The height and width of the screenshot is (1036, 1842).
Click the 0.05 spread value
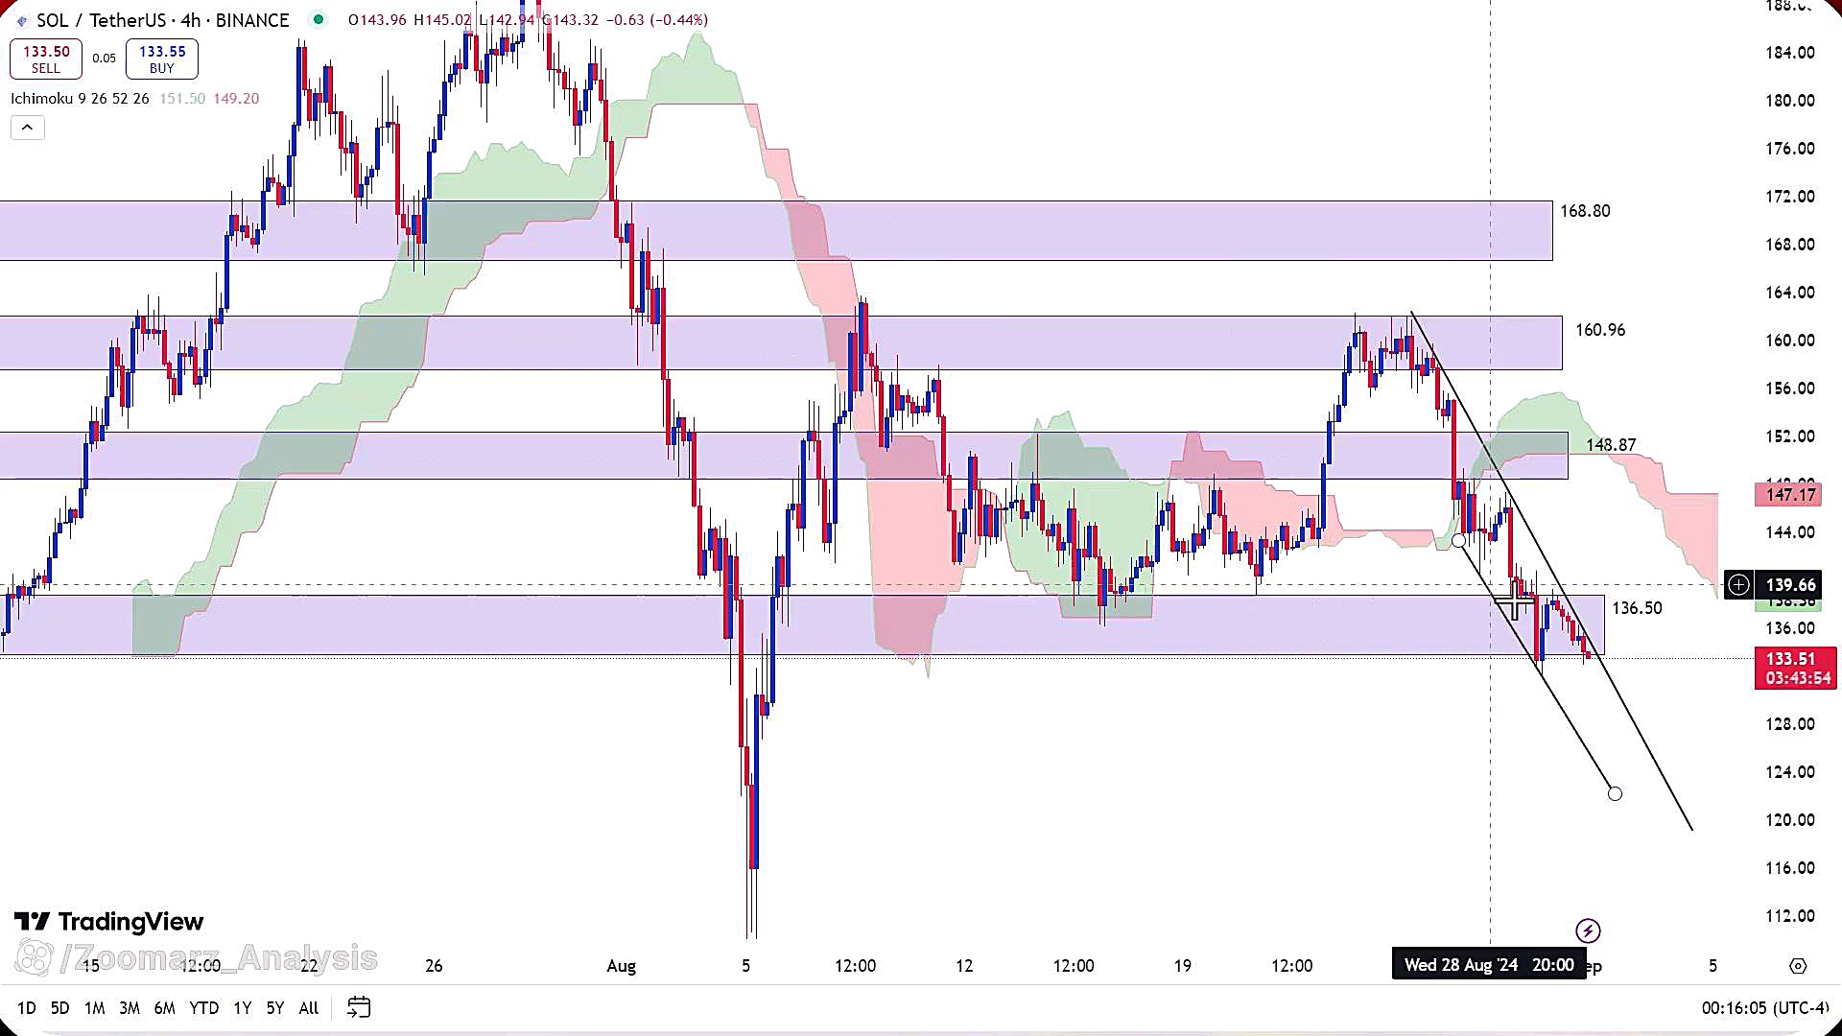pos(104,59)
